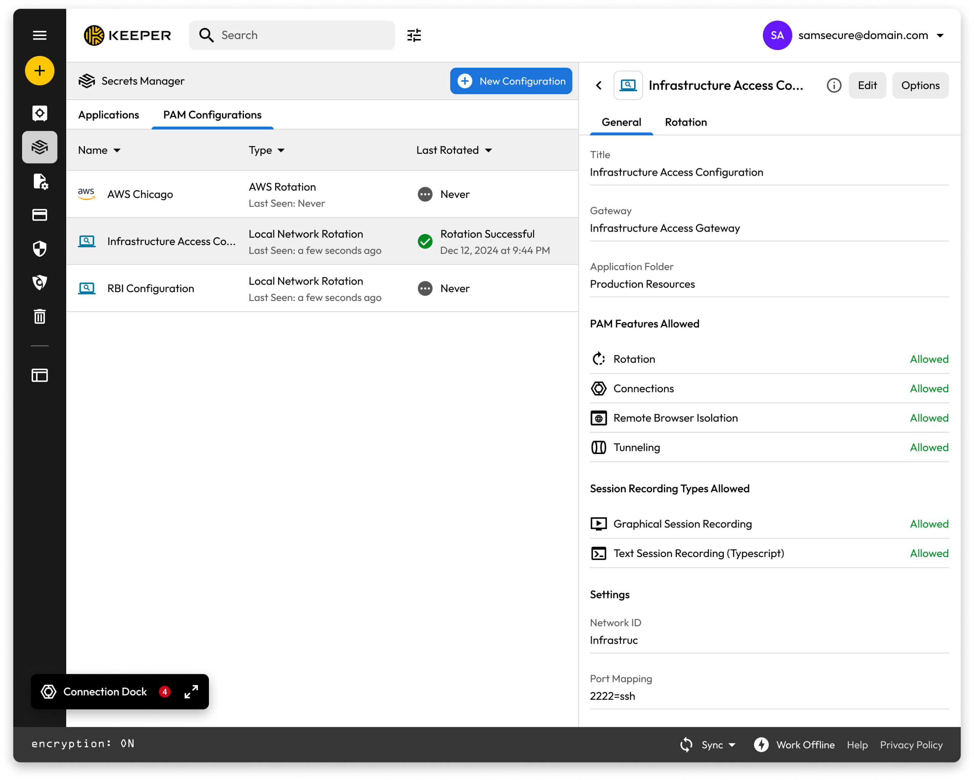974x780 pixels.
Task: Open the Privacy Policy link
Action: pyautogui.click(x=911, y=745)
